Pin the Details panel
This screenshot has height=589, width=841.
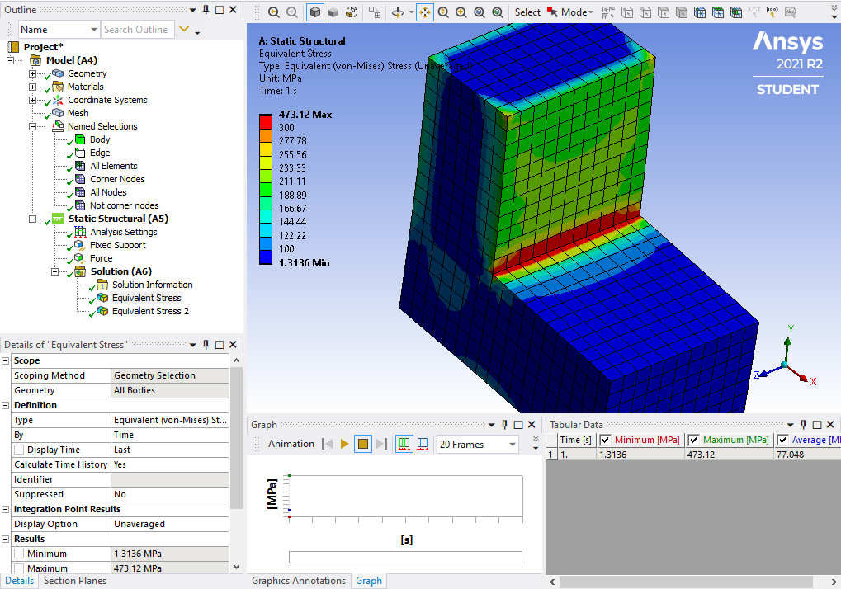(206, 345)
